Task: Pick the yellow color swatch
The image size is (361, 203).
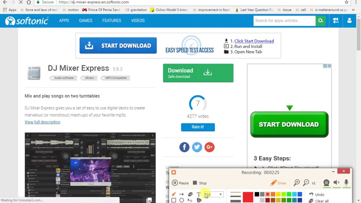Action: click(x=278, y=194)
